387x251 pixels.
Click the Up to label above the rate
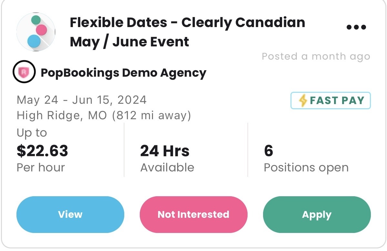coord(32,133)
